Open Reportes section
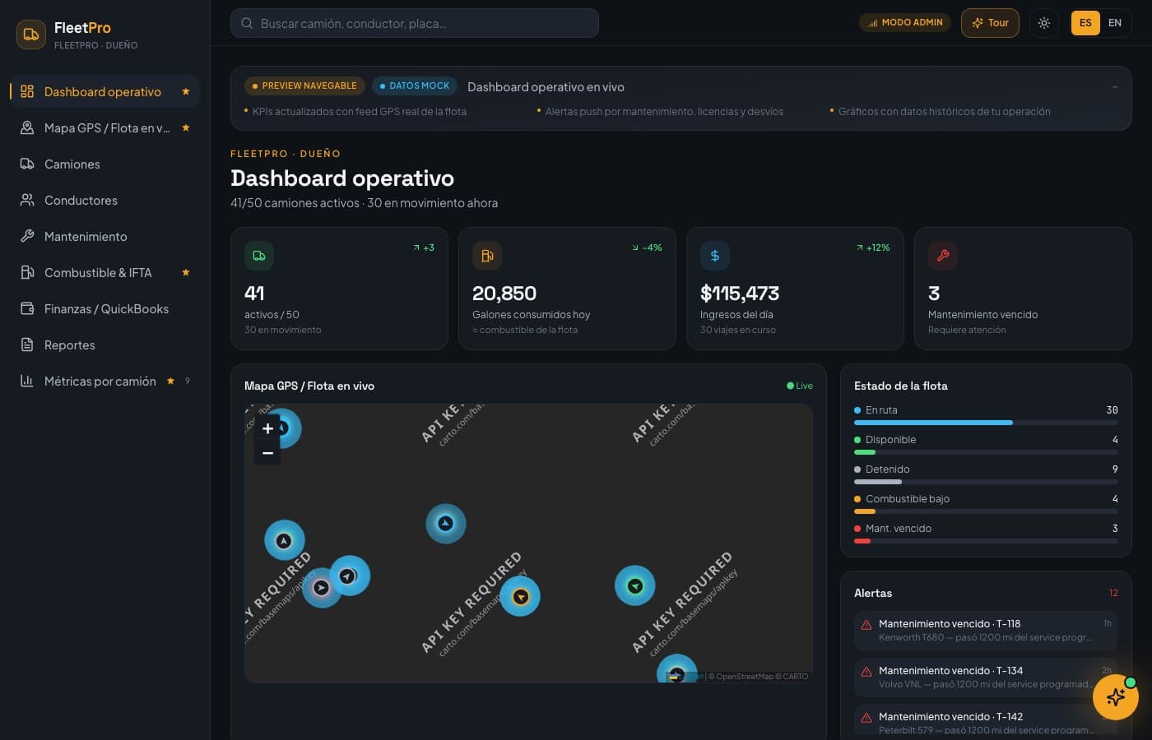Screen dimensions: 1152x740 coord(105,345)
